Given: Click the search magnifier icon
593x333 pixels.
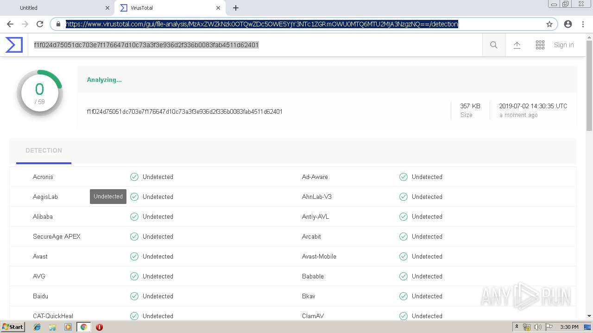Looking at the screenshot, I should coord(493,45).
